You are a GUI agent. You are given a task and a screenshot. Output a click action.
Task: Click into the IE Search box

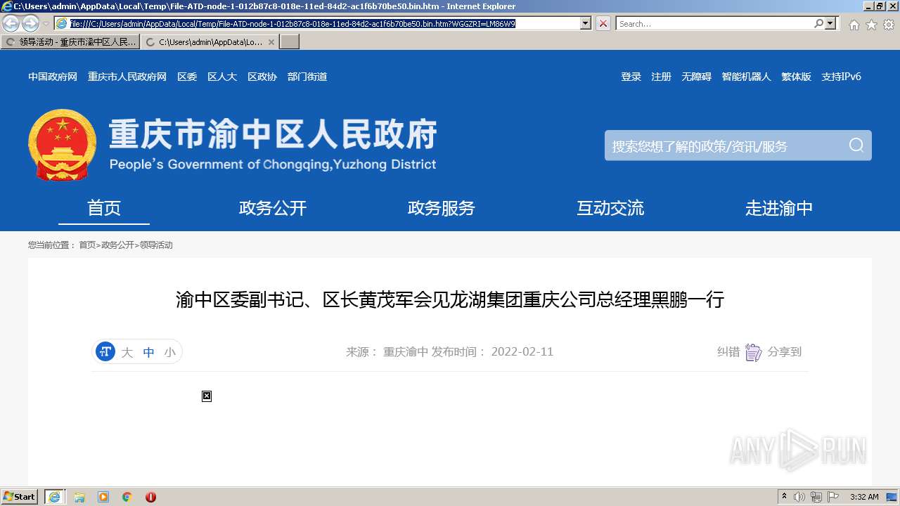(x=714, y=23)
